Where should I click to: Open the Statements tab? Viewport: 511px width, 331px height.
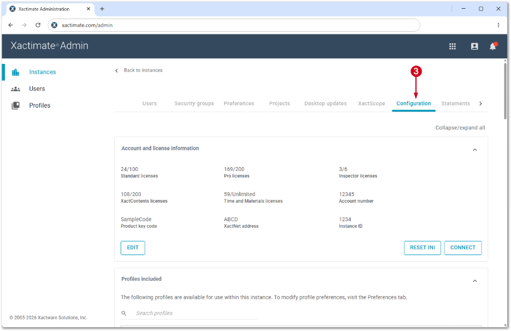point(456,103)
